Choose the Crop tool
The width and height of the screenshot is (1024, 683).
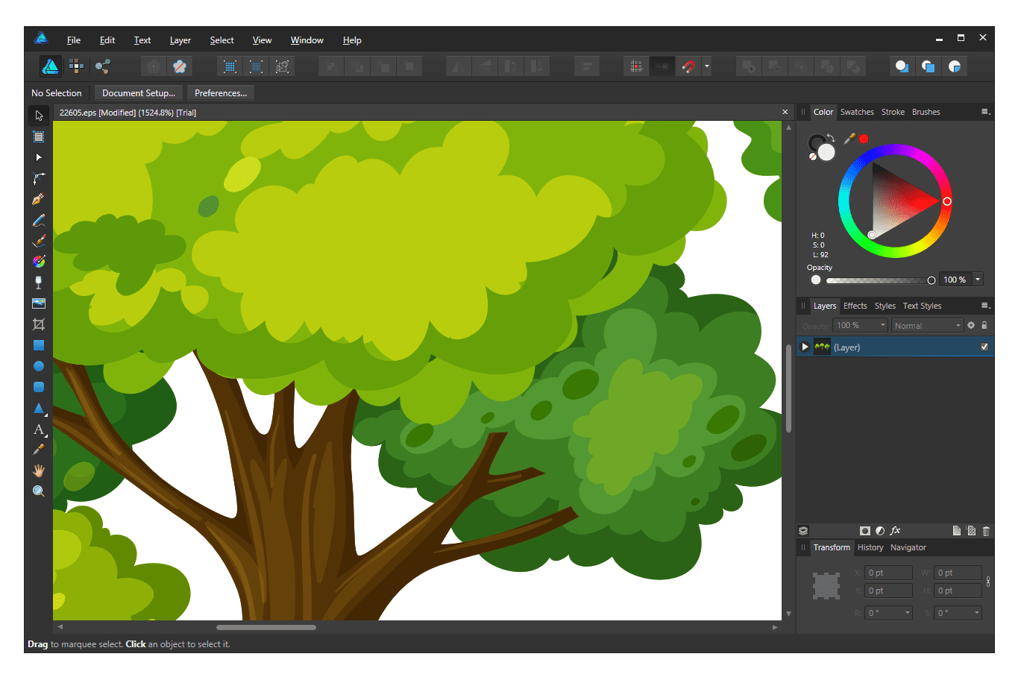click(x=39, y=324)
